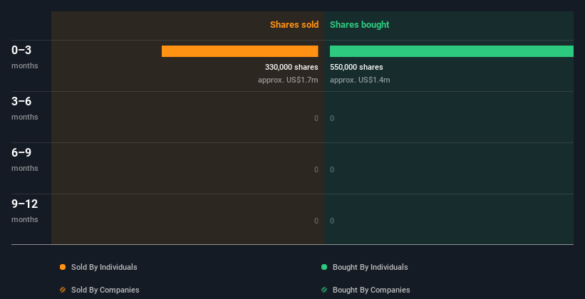The height and width of the screenshot is (299, 585).
Task: Click the green shares bought bar
Action: click(x=451, y=51)
